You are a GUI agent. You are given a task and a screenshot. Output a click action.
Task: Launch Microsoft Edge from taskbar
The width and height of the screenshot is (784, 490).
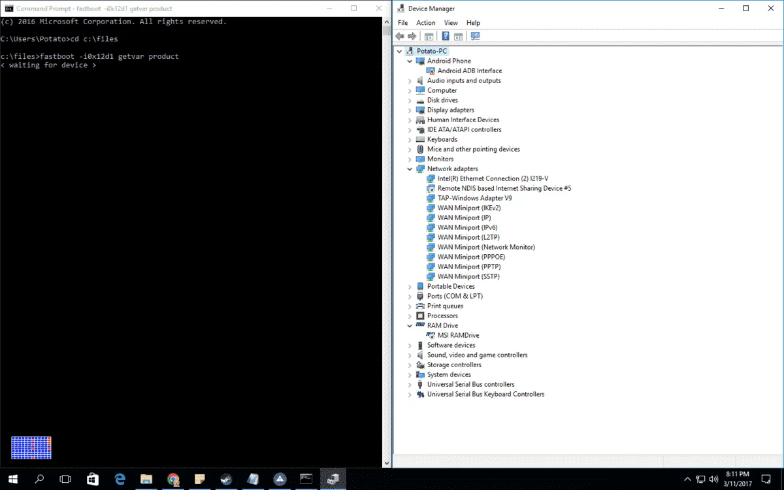120,479
